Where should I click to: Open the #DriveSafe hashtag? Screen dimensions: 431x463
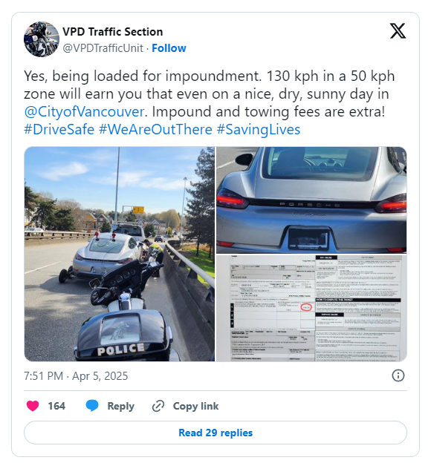click(59, 129)
